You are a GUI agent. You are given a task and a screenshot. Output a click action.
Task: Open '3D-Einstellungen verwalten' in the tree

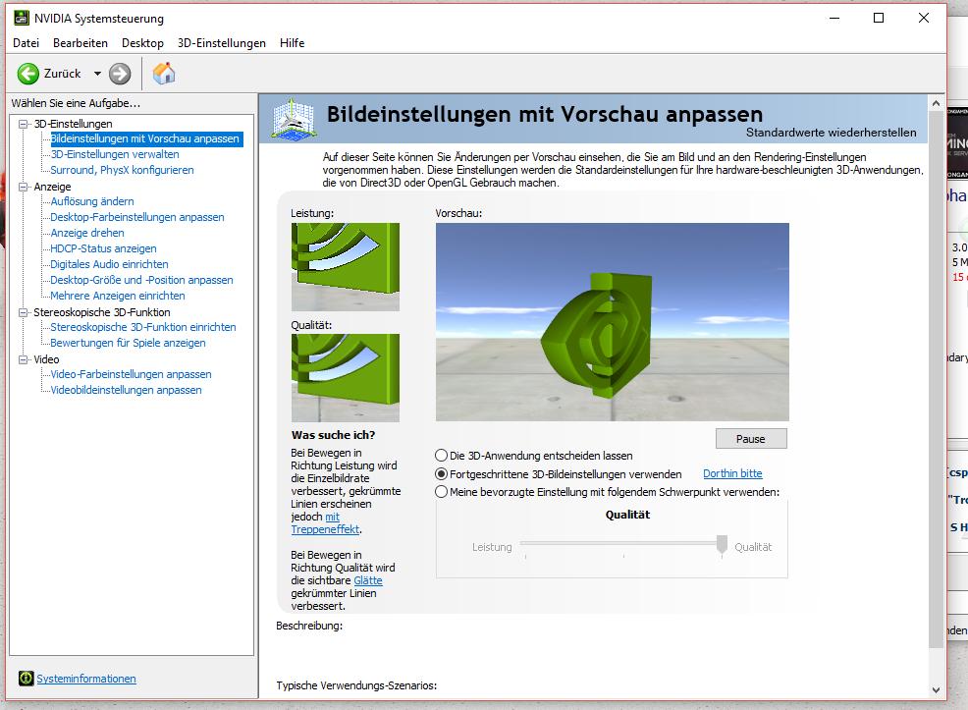pos(115,154)
